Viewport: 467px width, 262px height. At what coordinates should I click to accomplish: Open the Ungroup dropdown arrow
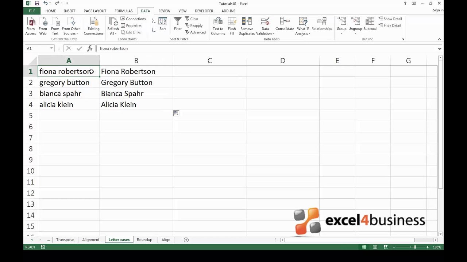pyautogui.click(x=355, y=33)
